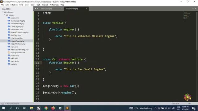Open the View menu
The image size is (198, 111).
point(27,5)
